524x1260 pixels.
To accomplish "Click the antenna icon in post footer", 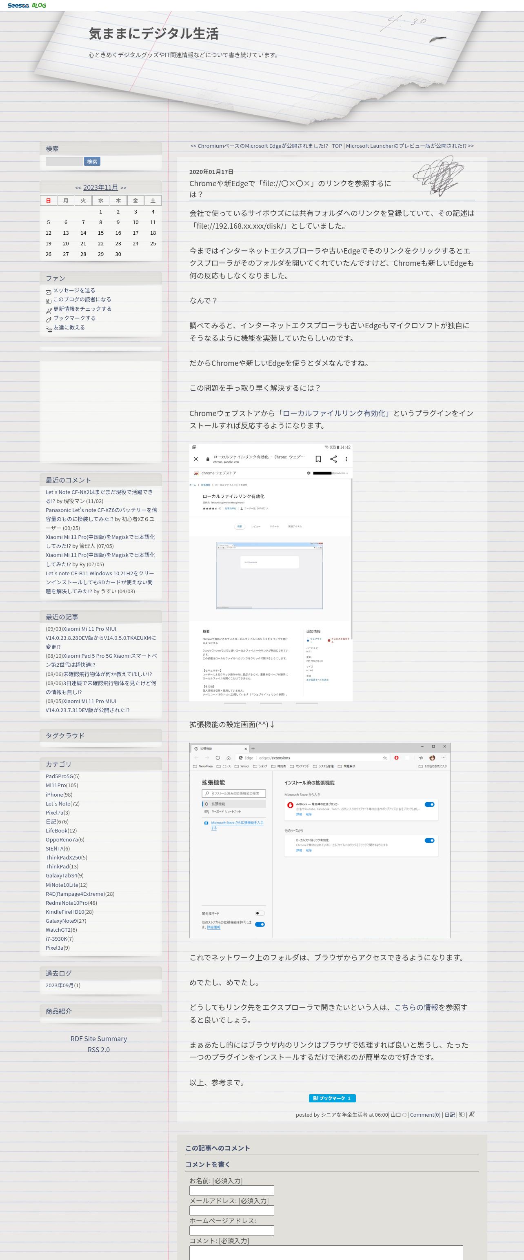I will 472,1114.
